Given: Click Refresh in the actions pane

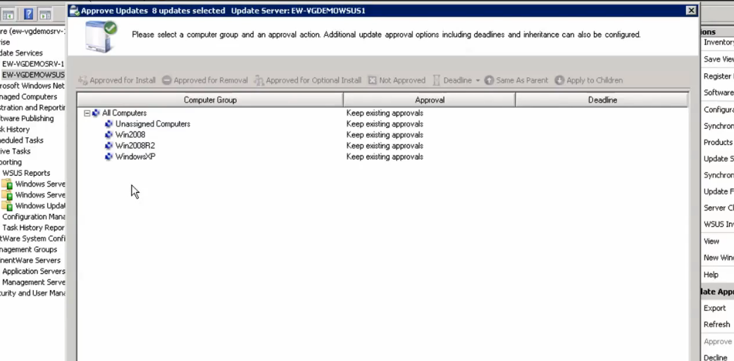Looking at the screenshot, I should pyautogui.click(x=716, y=324).
